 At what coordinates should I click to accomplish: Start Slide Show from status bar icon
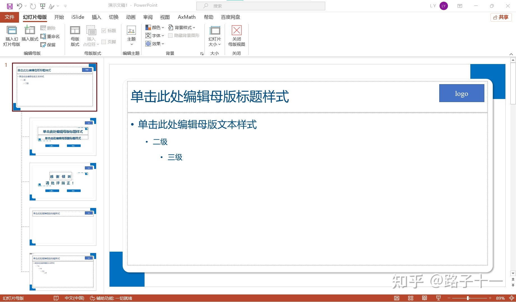tap(439, 298)
